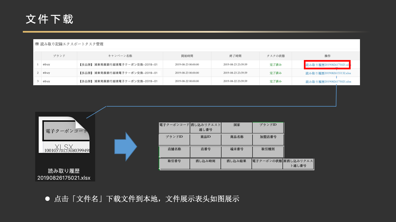This screenshot has width=396, height=222.
Task: Select the 電子クーポンの状態 header cell
Action: point(267,164)
